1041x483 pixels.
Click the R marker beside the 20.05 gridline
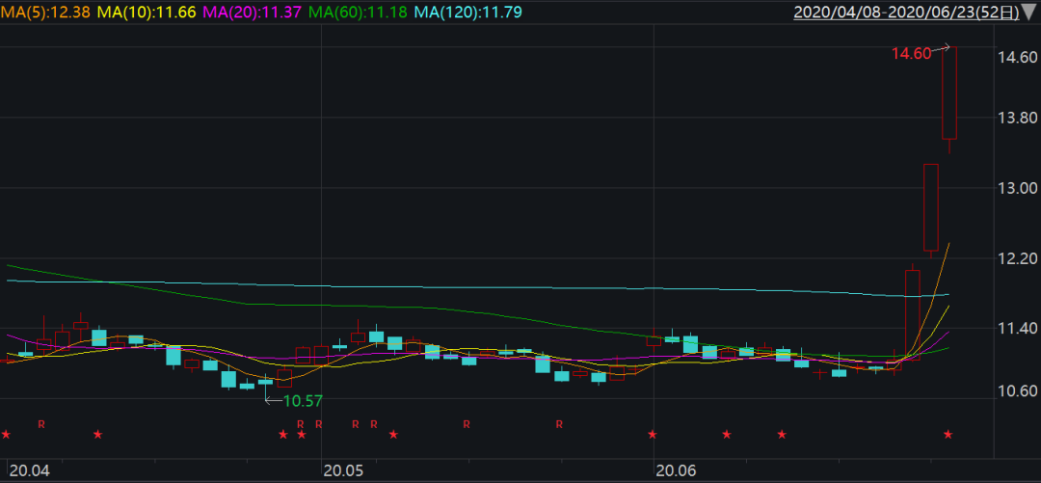[x=319, y=424]
